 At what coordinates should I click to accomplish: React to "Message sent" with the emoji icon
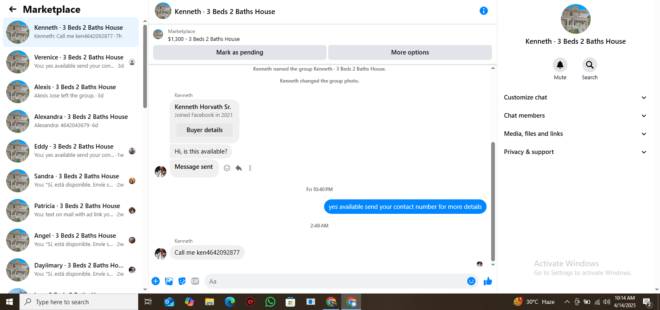point(227,168)
